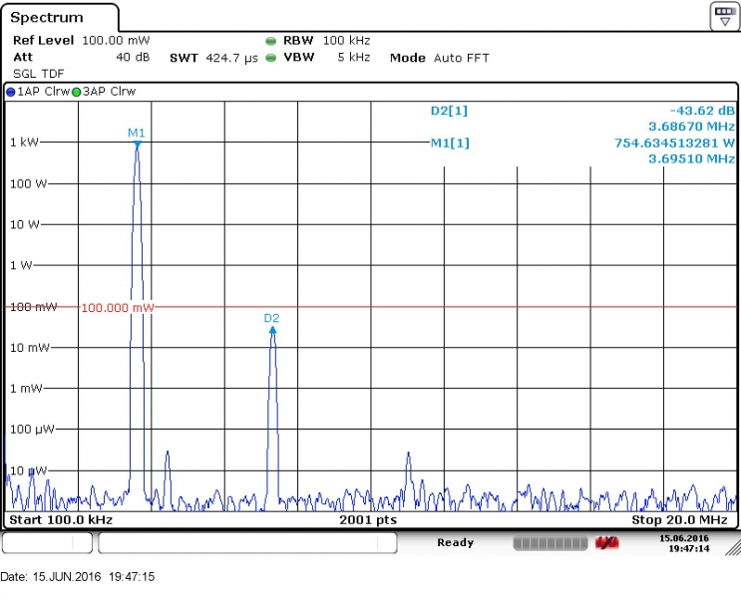Click the measurement progress bar
Viewport: 741px width, 598px height.
tap(551, 543)
